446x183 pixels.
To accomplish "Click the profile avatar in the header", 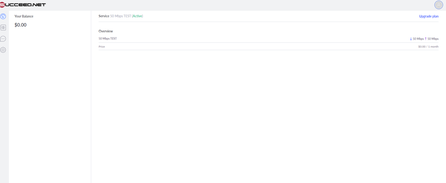I will [438, 5].
